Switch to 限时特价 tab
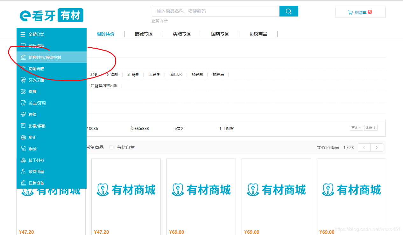The height and width of the screenshot is (235, 403). [105, 34]
